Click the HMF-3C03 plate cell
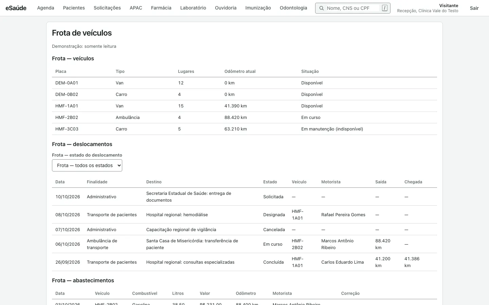Screen dimensions: 489x305 point(67,129)
